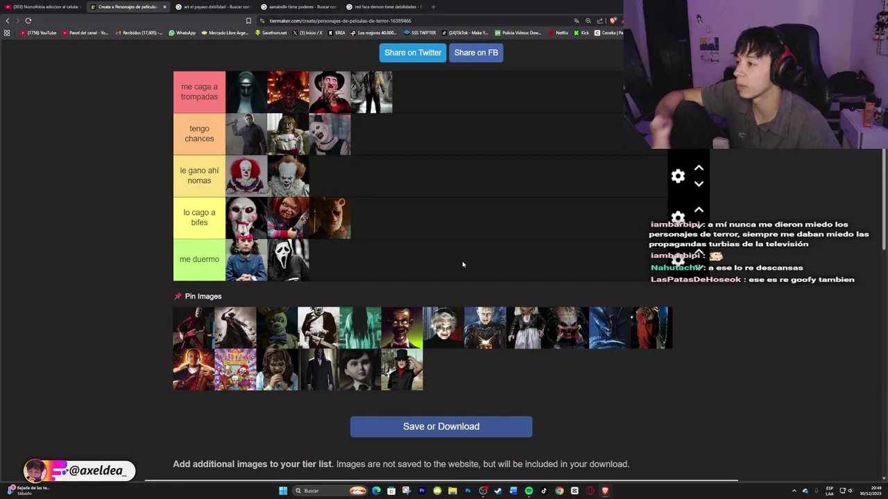The height and width of the screenshot is (499, 888).
Task: Open Photoshop from the taskbar
Action: click(x=468, y=491)
